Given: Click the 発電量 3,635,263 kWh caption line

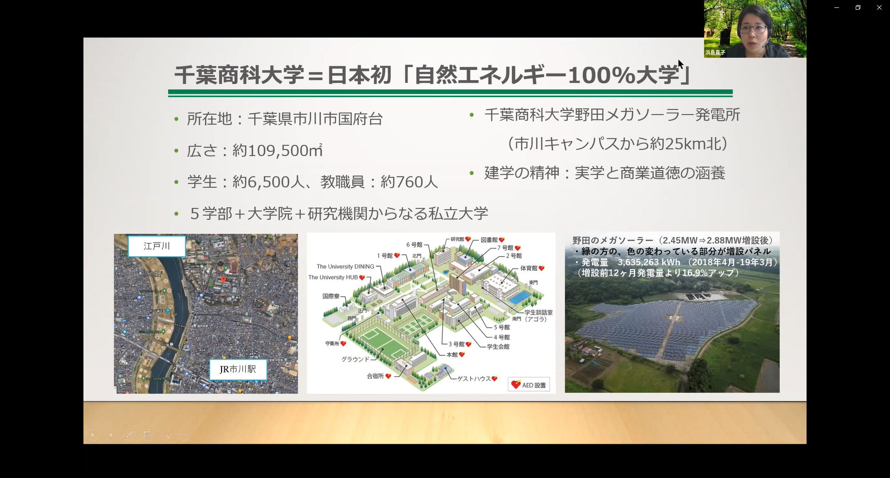Looking at the screenshot, I should [676, 262].
